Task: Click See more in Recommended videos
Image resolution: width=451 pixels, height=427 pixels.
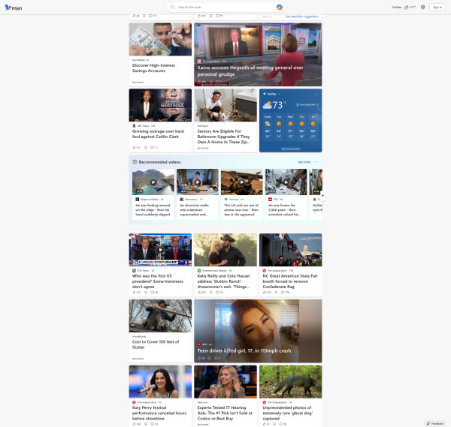Action: click(x=304, y=162)
